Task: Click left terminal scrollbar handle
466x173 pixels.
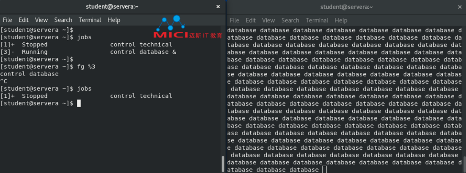Action: (x=223, y=164)
